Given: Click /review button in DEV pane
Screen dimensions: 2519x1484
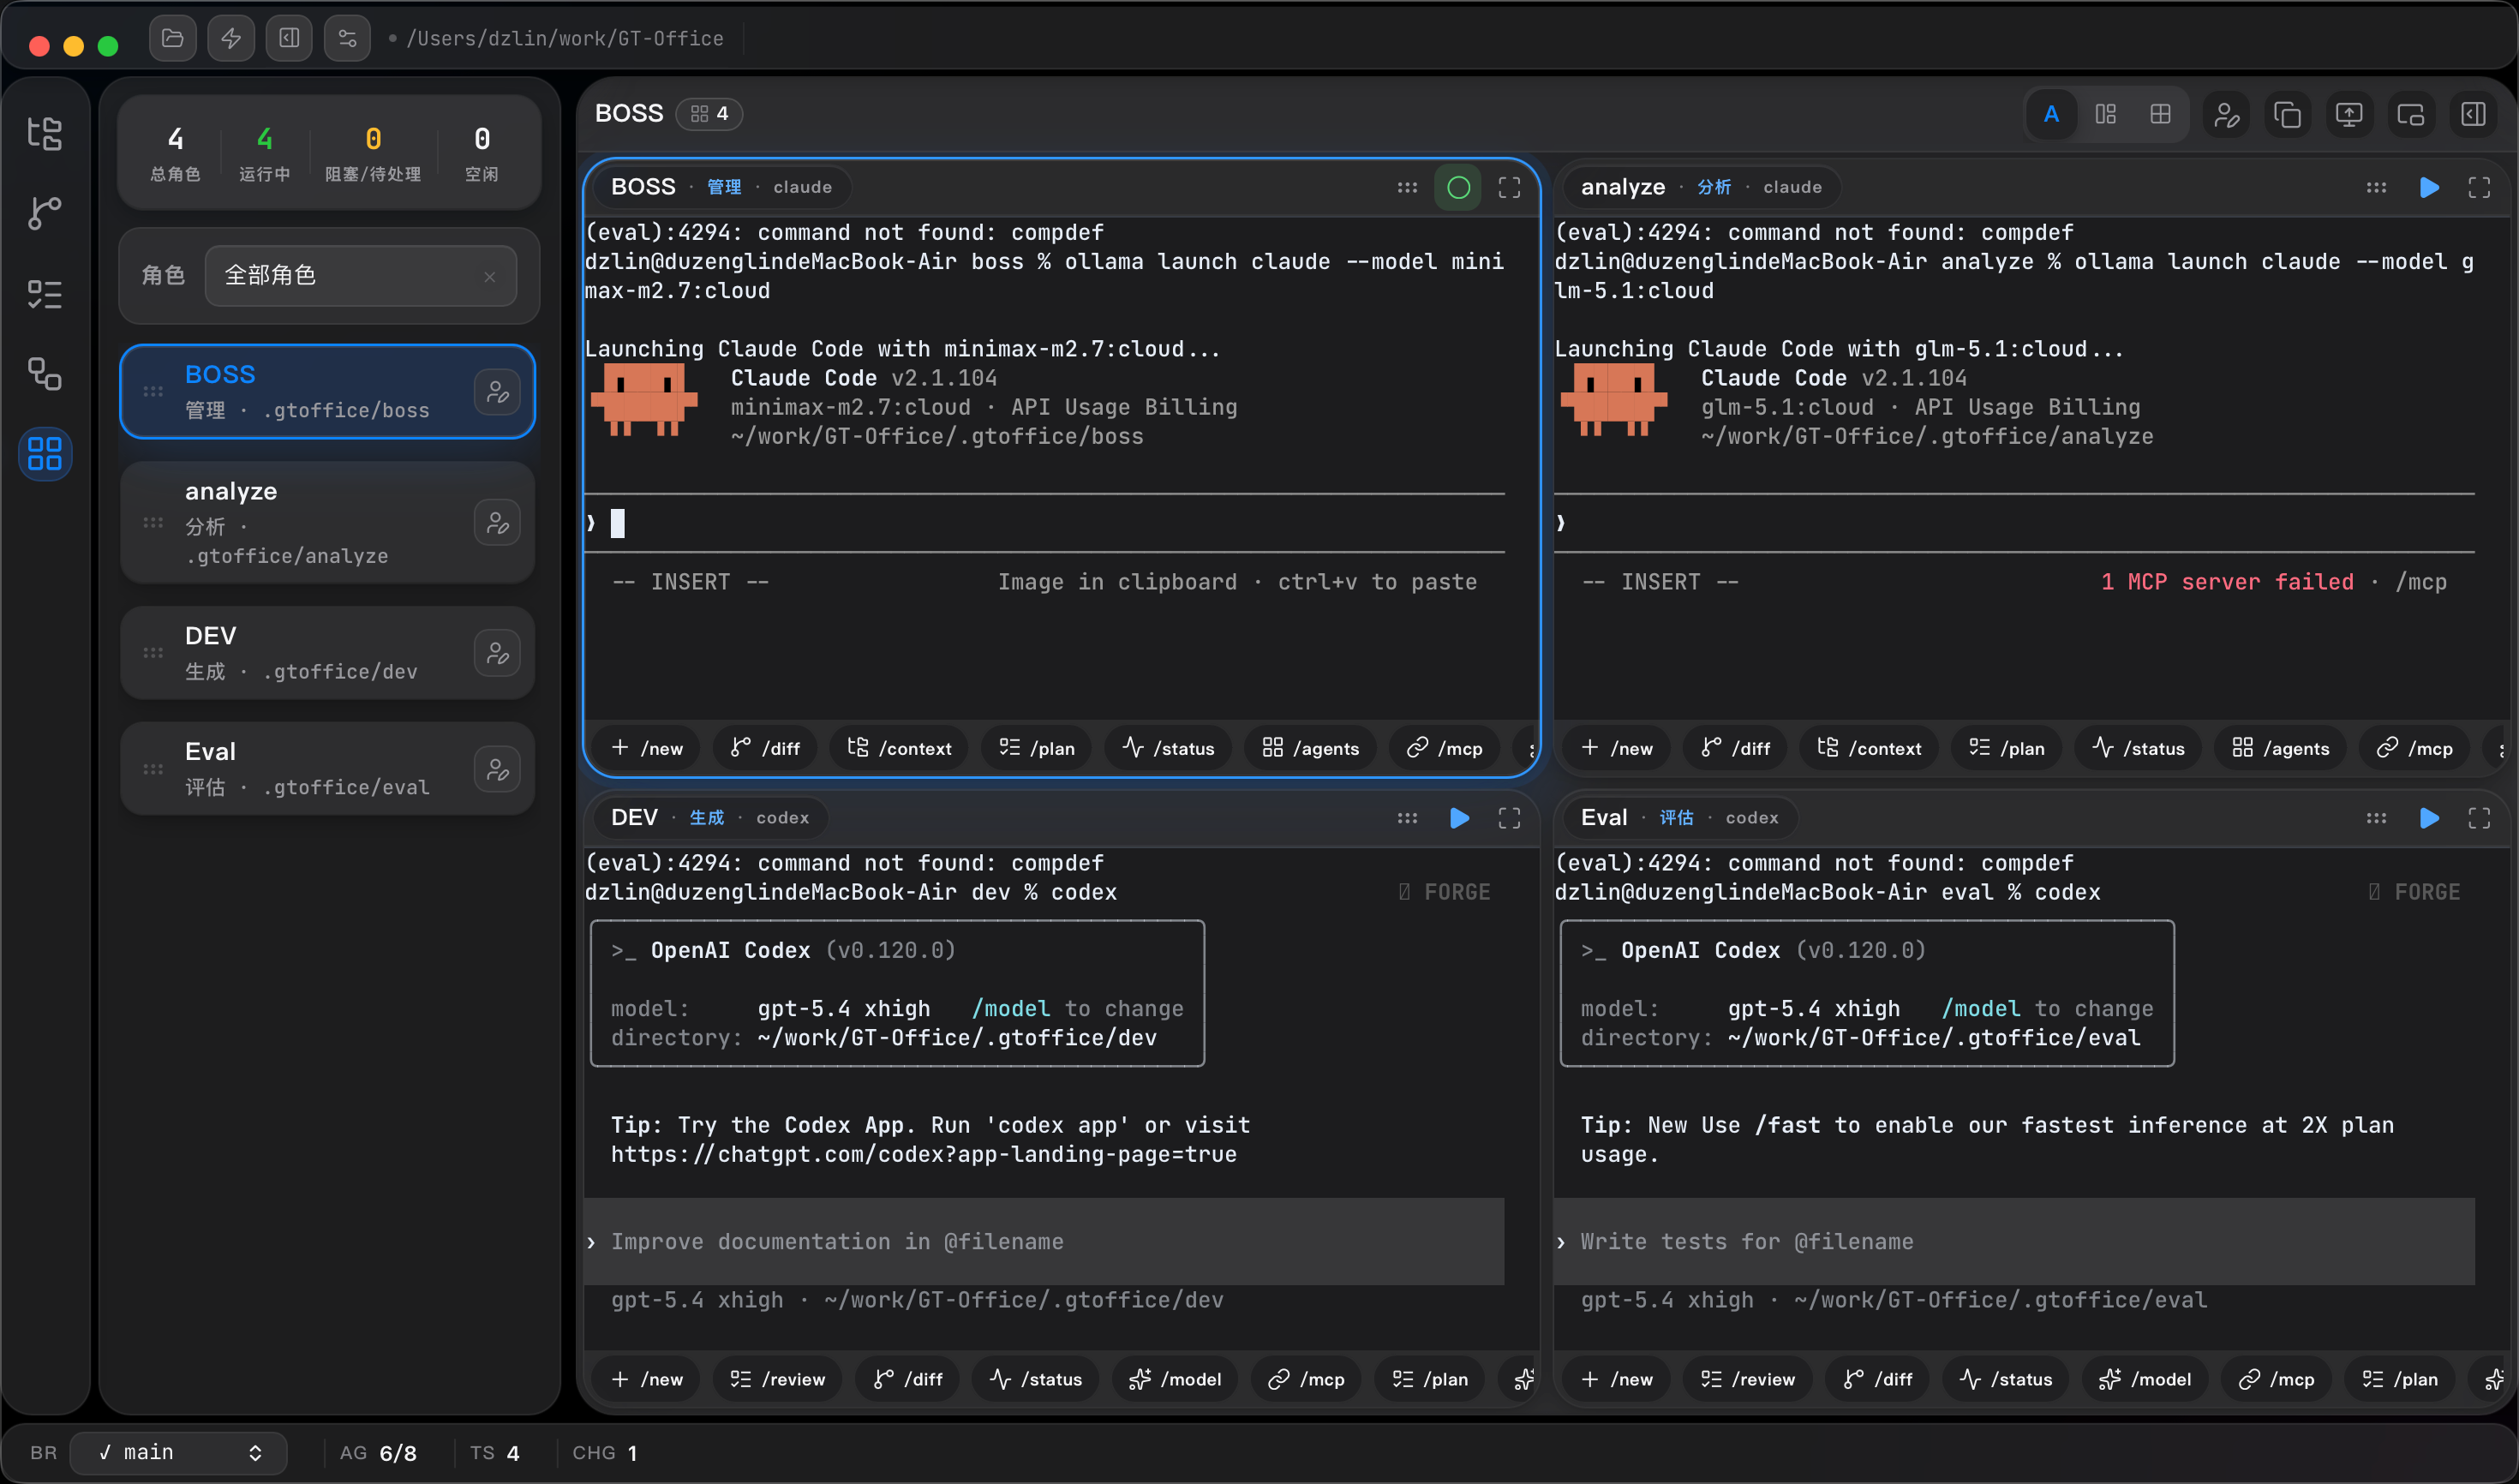Looking at the screenshot, I should click(778, 1379).
